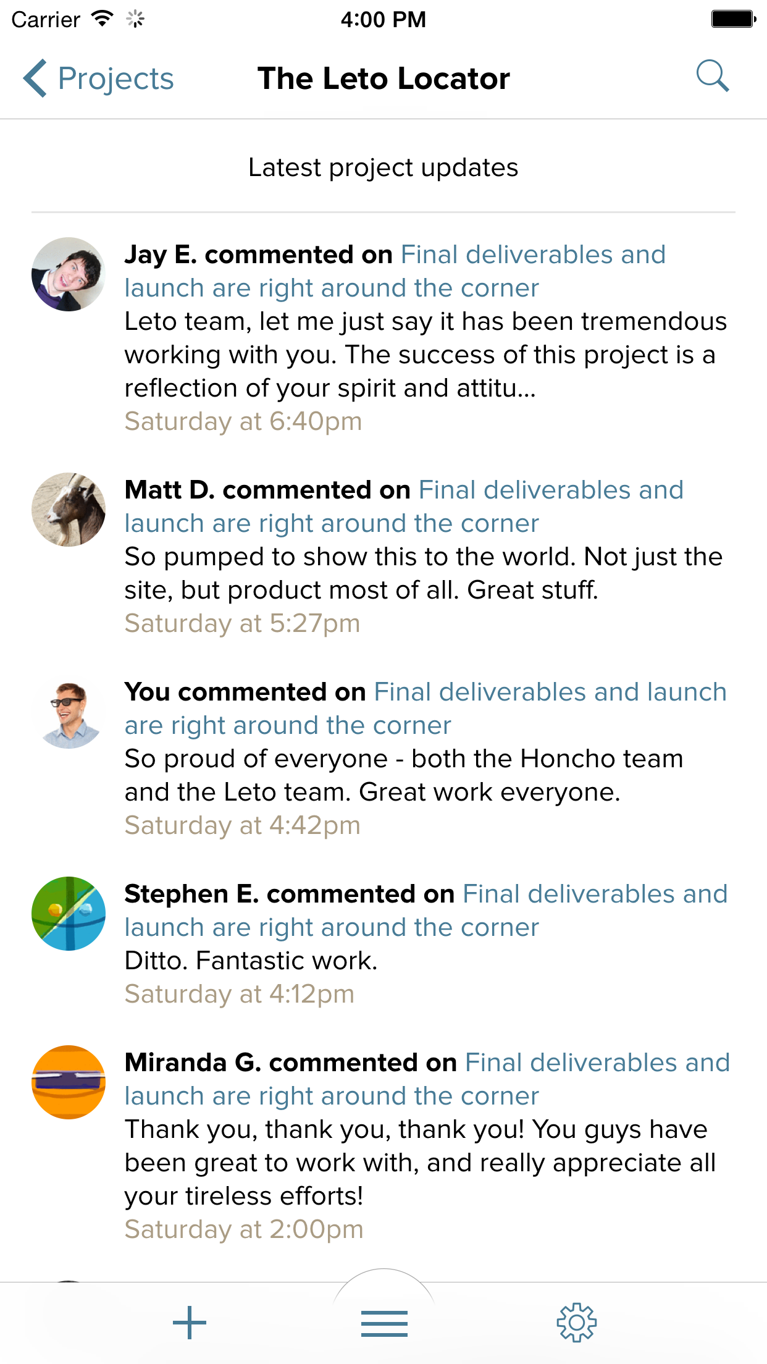Screen dimensions: 767x1364
Task: Tap Jay E.'s profile avatar
Action: point(69,274)
